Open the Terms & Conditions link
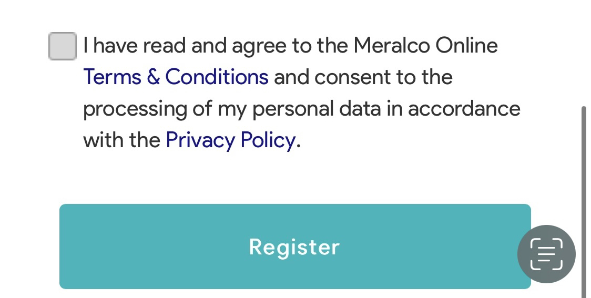591x298 pixels. 176,77
